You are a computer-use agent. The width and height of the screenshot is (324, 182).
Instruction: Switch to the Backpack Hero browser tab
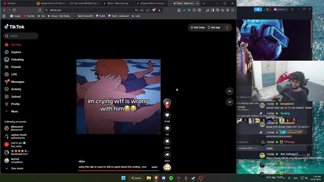[51, 3]
